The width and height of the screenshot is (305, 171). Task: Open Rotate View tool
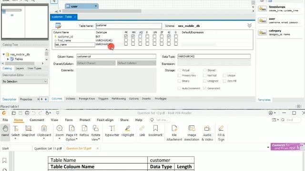pyautogui.click(x=96, y=133)
